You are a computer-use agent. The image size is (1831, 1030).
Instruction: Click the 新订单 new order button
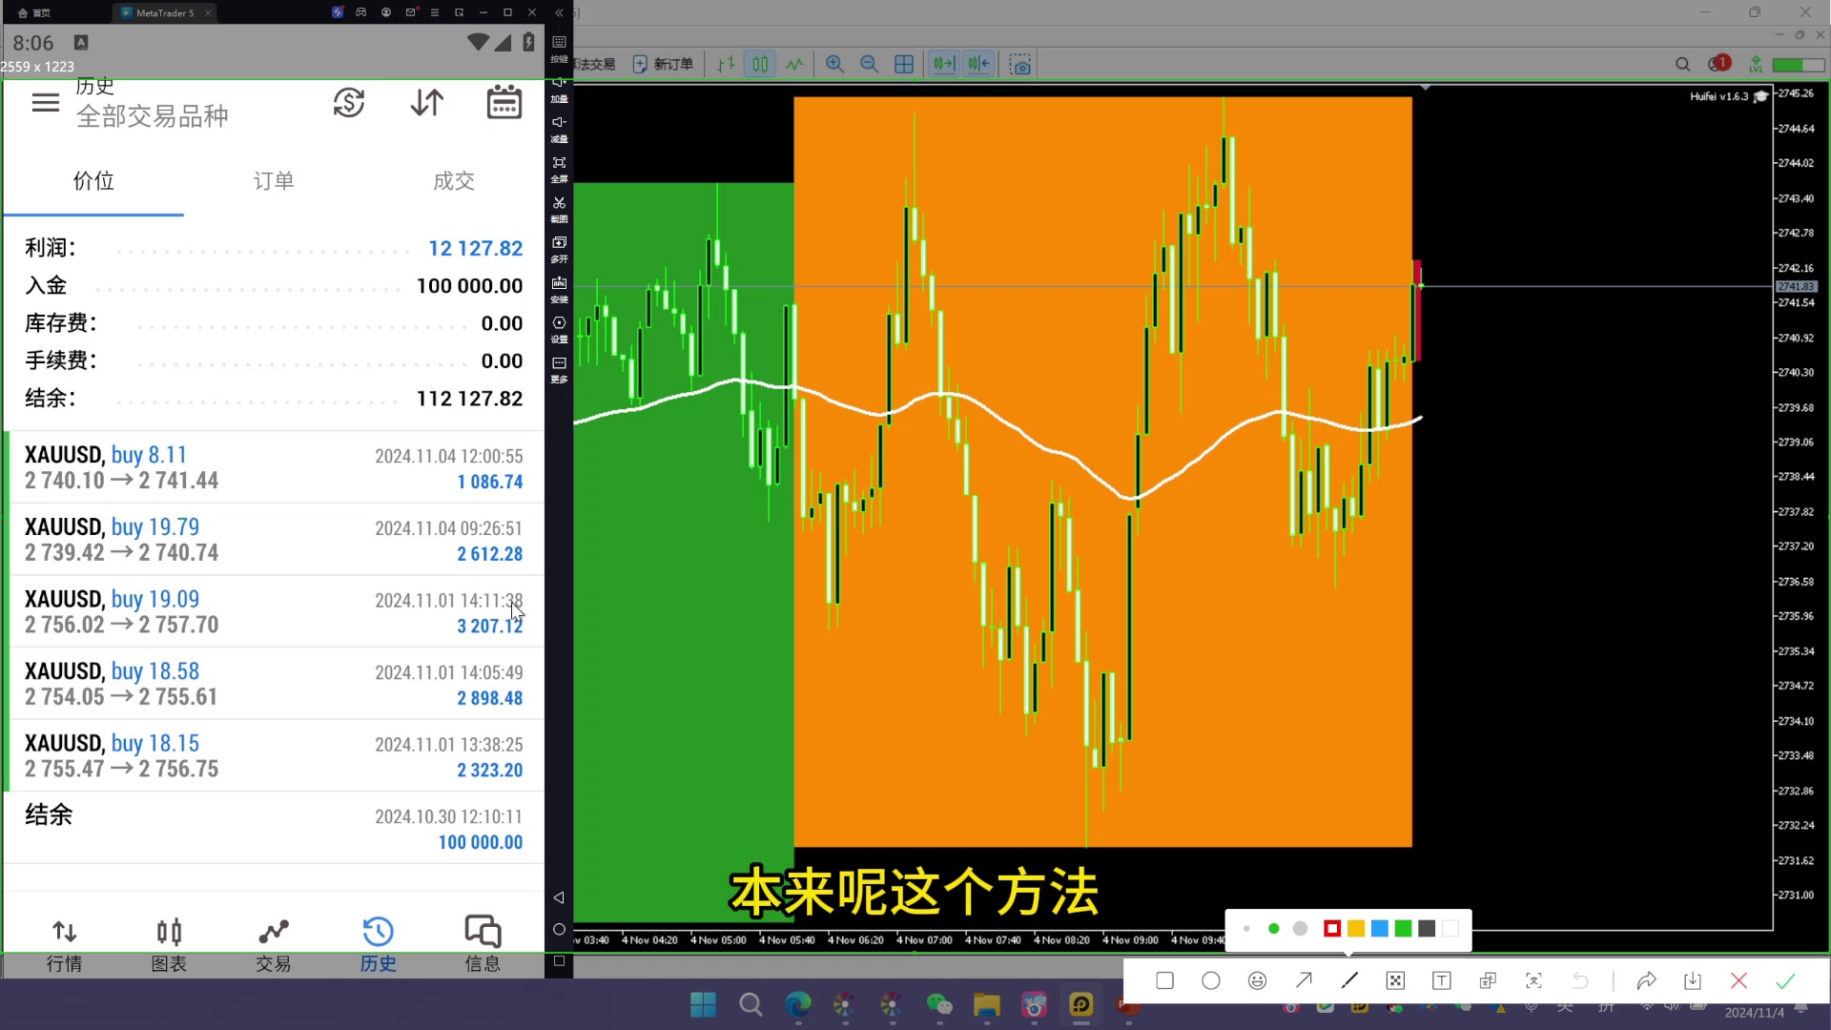pyautogui.click(x=664, y=64)
